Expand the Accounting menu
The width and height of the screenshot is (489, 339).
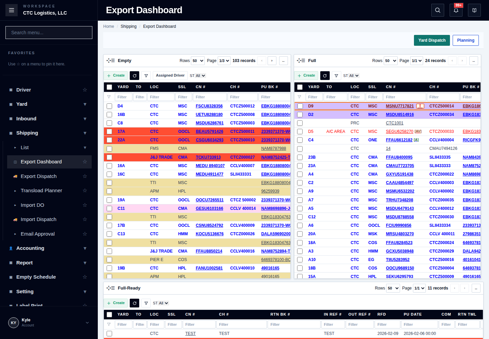[49, 248]
